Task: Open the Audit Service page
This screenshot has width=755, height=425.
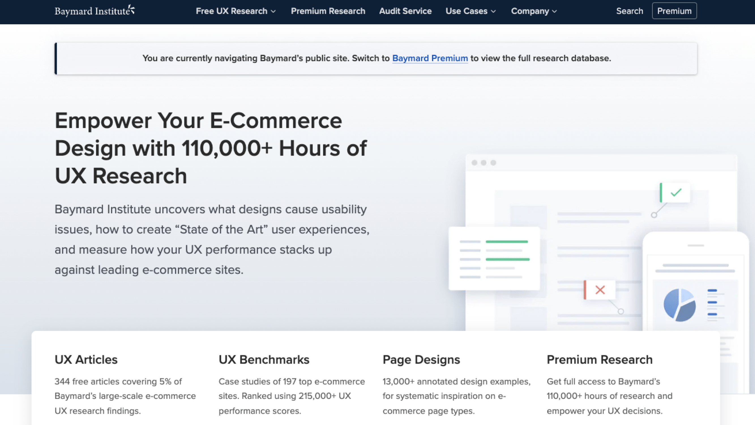Action: (x=405, y=11)
